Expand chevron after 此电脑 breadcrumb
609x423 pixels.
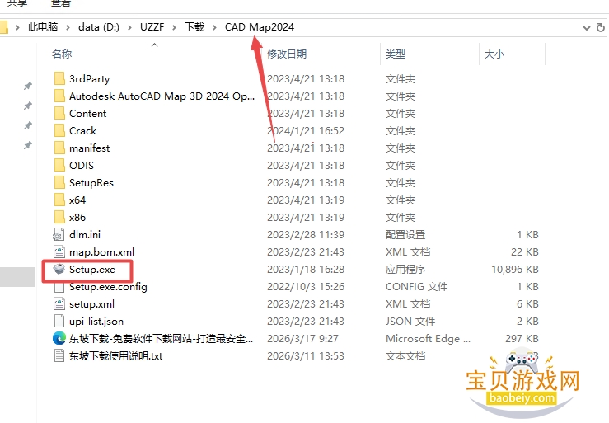68,27
